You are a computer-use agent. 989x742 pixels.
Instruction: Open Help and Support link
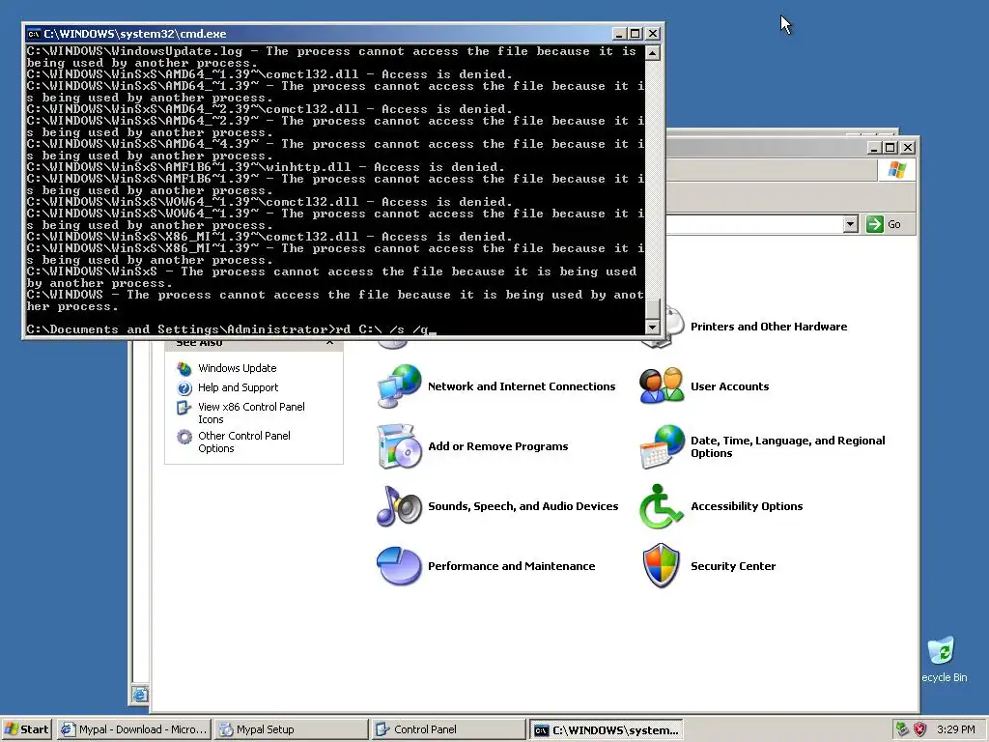point(238,387)
